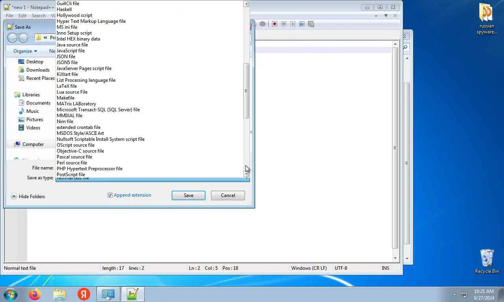Select Perl source file type
Viewport: 504px width, 302px height.
pyautogui.click(x=72, y=163)
